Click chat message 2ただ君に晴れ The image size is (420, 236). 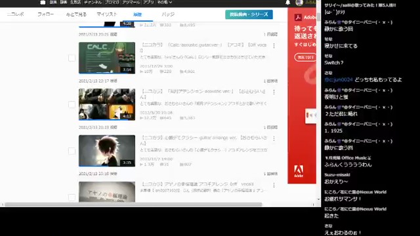(x=341, y=114)
